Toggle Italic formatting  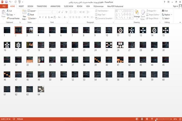tap(43, 17)
